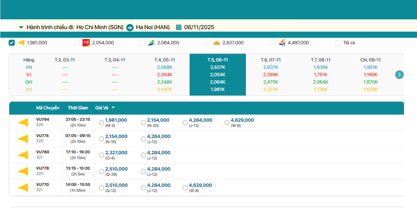Image resolution: width=417 pixels, height=208 pixels.
Task: Choose the 4,629,000 W-8 fare on VU770
Action: pos(185,188)
